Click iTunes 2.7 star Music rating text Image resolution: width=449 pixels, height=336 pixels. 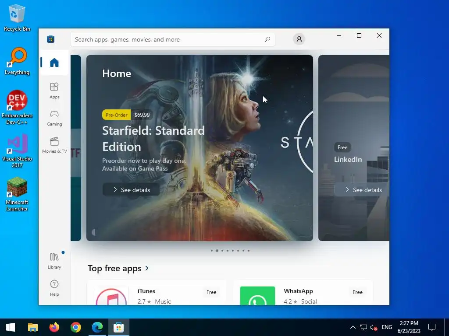(154, 301)
